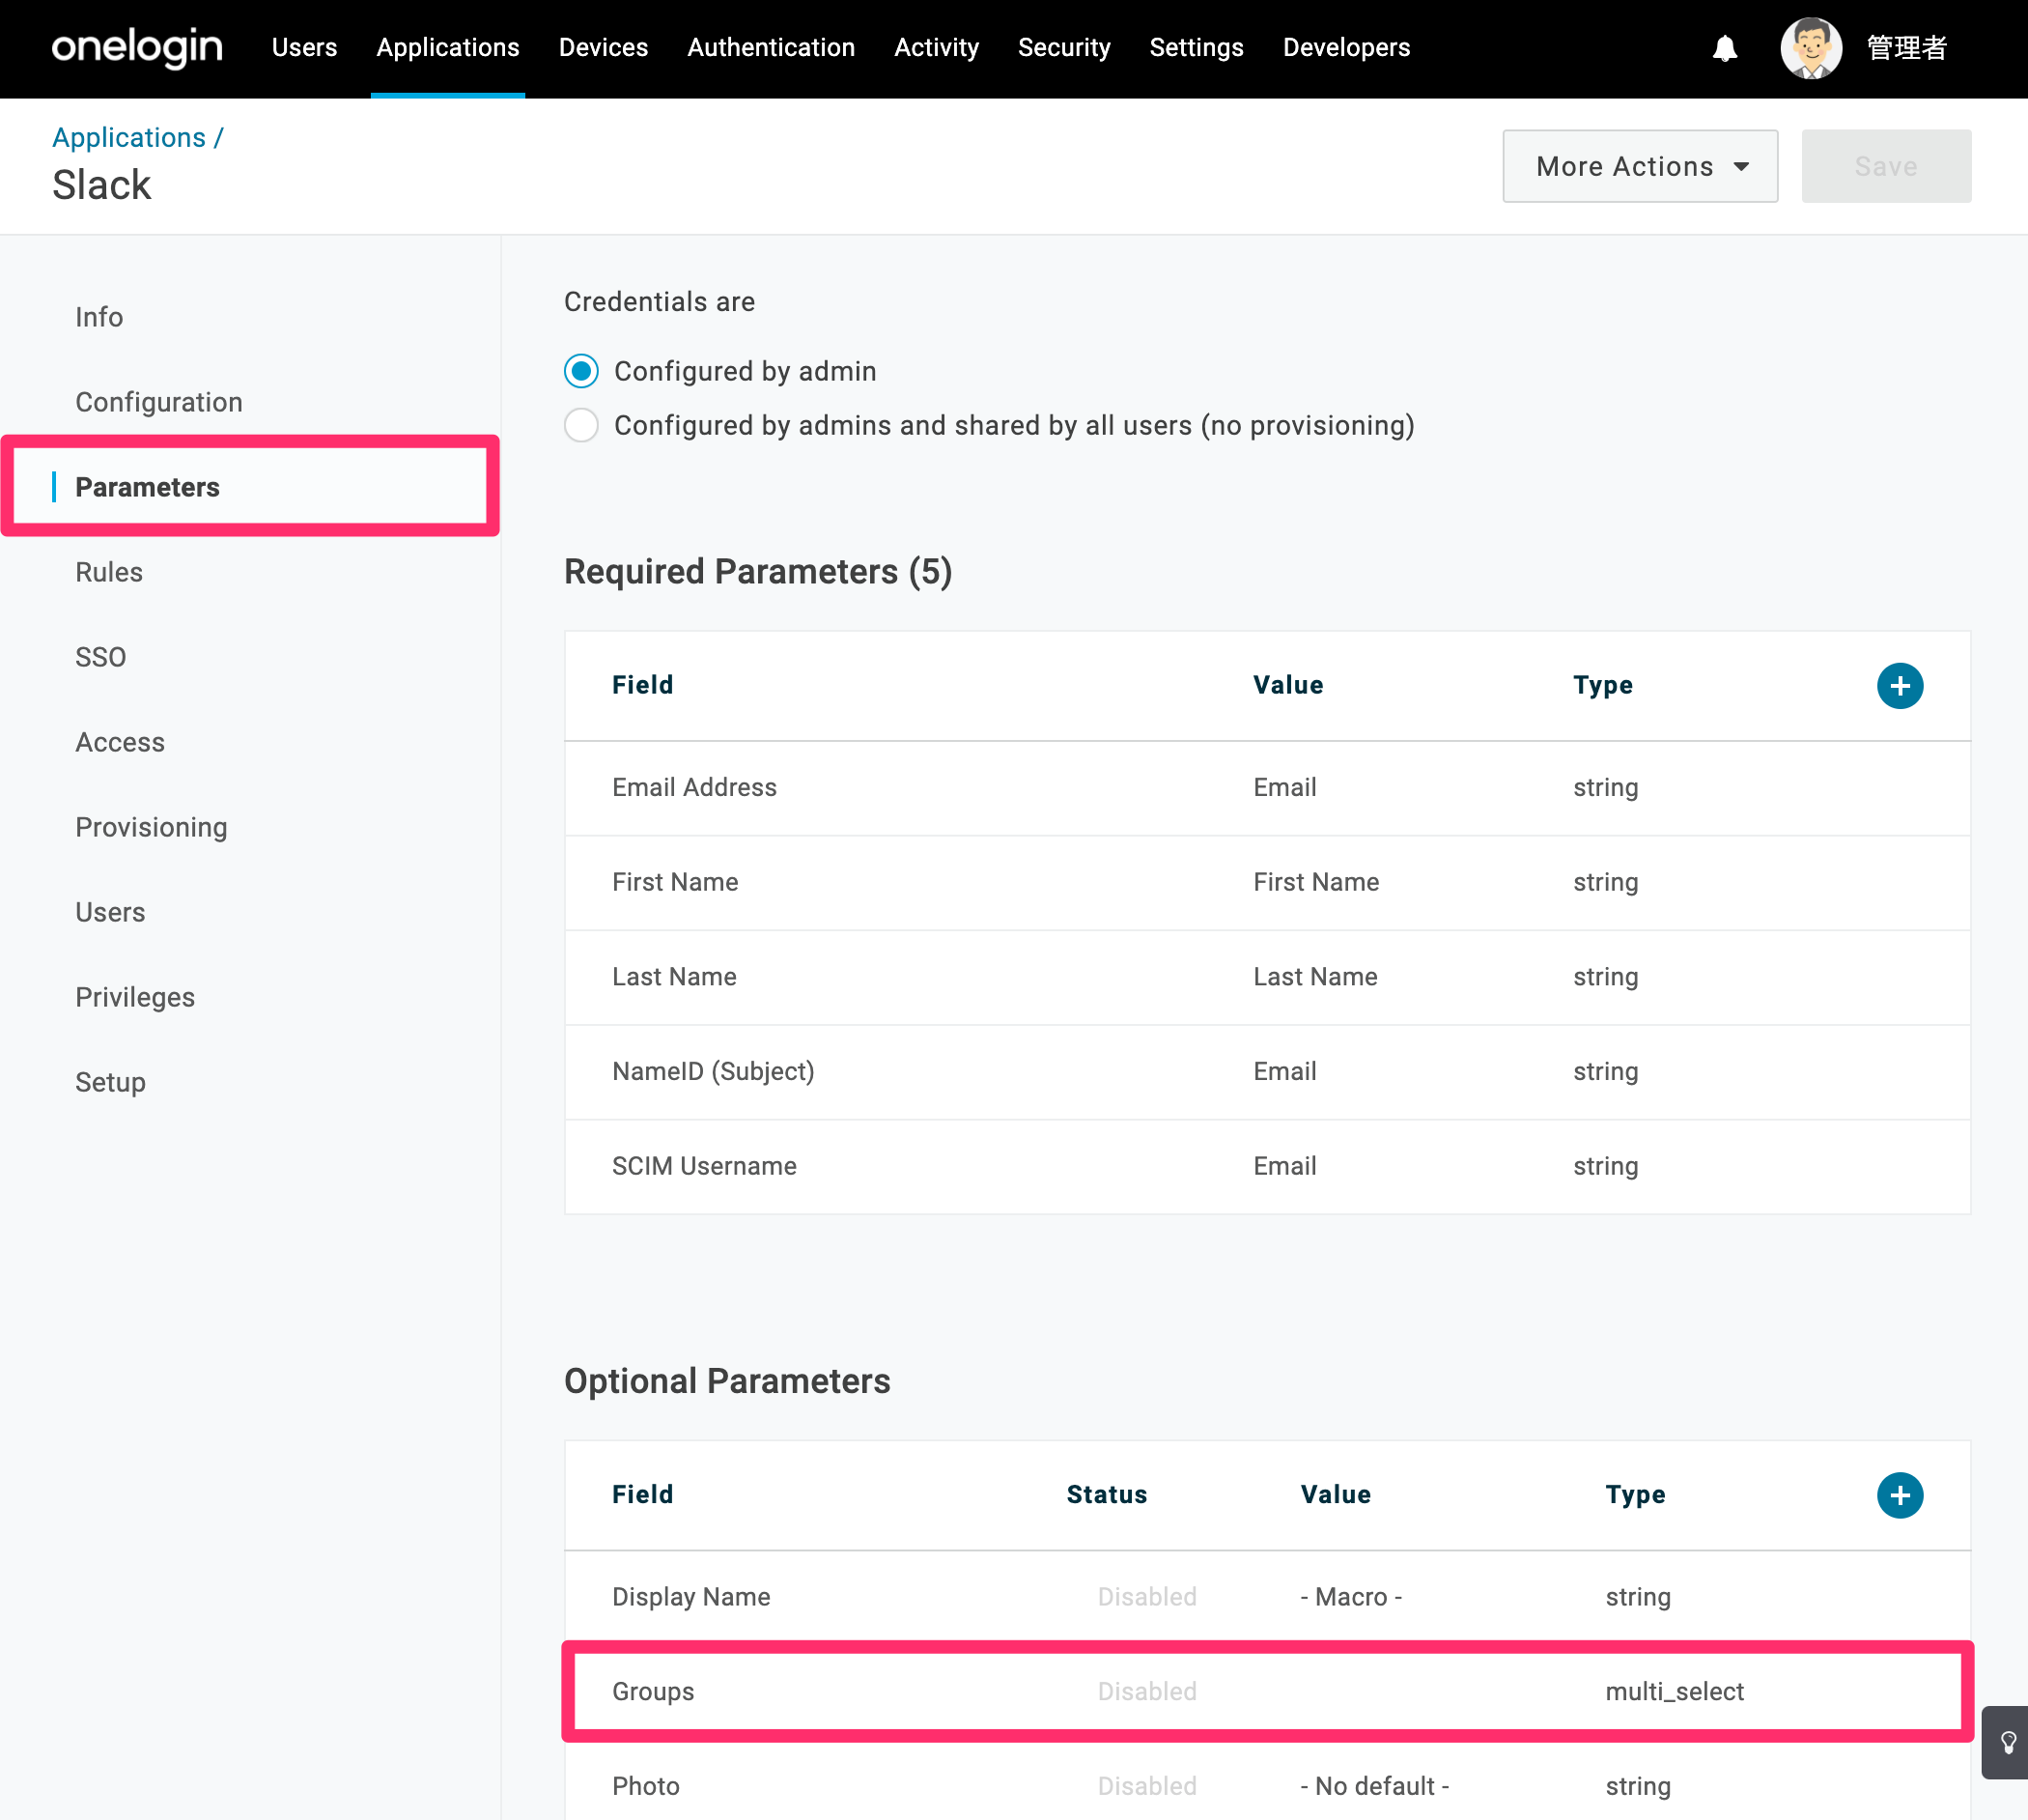The width and height of the screenshot is (2028, 1820).
Task: Switch to the Provisioning sidebar tab
Action: pyautogui.click(x=152, y=827)
